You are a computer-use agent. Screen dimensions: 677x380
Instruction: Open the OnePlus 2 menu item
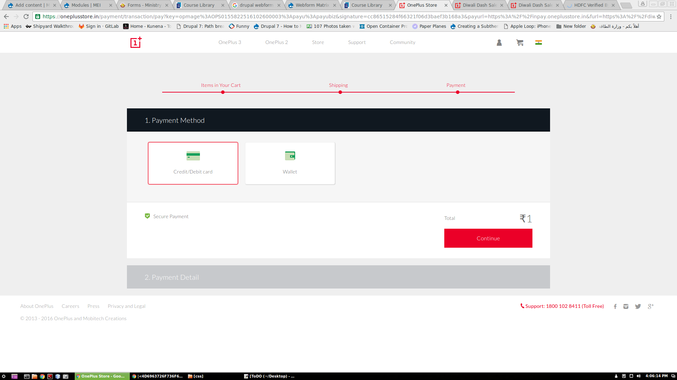click(x=276, y=42)
